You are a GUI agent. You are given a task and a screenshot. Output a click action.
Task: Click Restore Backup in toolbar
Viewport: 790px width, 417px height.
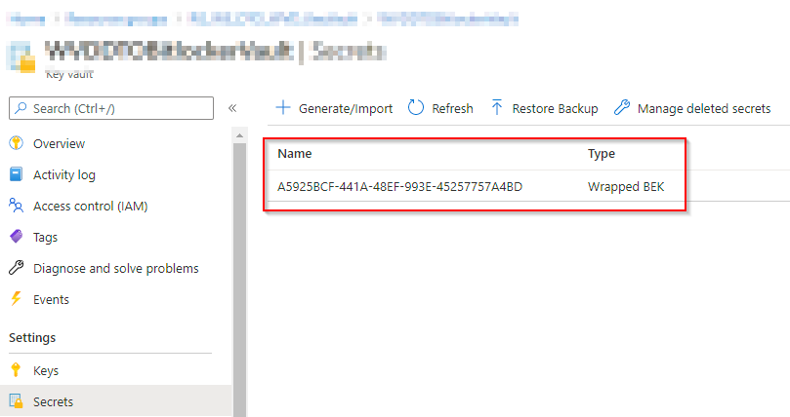pos(544,108)
